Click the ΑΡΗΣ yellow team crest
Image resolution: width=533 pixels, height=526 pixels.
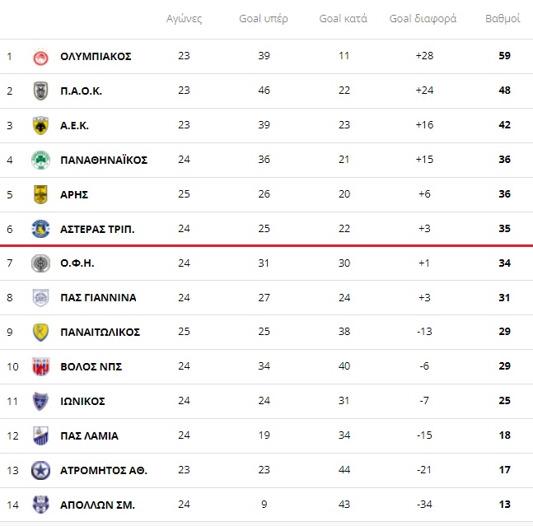(40, 194)
